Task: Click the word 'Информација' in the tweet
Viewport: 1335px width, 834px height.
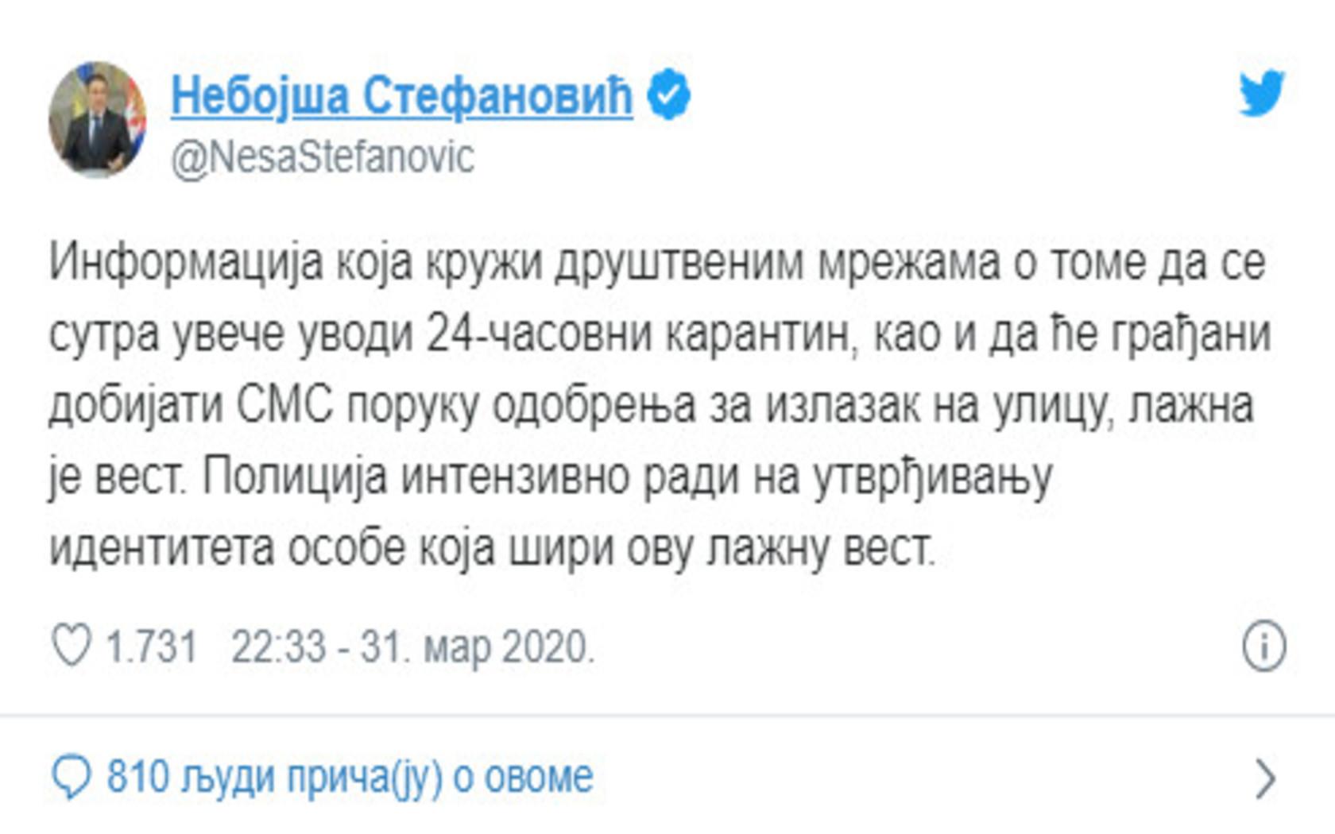Action: click(x=186, y=263)
